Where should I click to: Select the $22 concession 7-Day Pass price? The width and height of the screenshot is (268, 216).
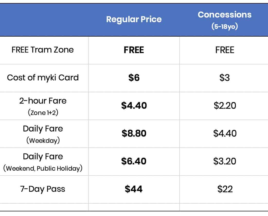pyautogui.click(x=225, y=189)
